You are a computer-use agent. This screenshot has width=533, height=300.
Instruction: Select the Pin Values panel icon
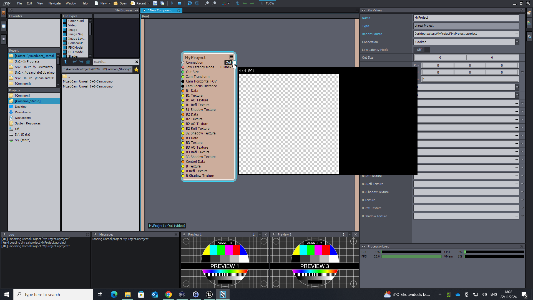point(364,10)
